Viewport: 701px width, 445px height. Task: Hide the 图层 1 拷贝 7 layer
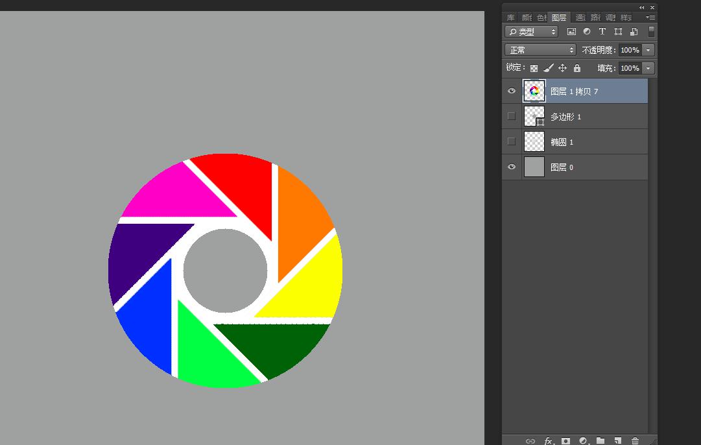click(512, 91)
